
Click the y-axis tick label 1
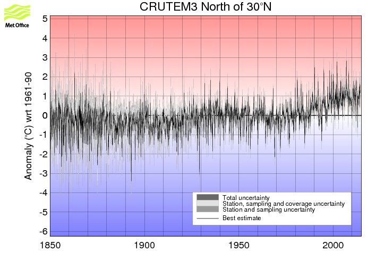pyautogui.click(x=45, y=96)
